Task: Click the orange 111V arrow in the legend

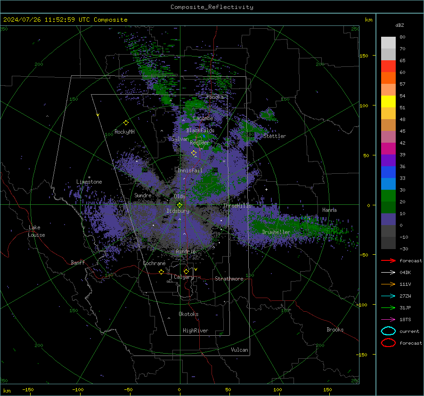Action: pyautogui.click(x=388, y=284)
